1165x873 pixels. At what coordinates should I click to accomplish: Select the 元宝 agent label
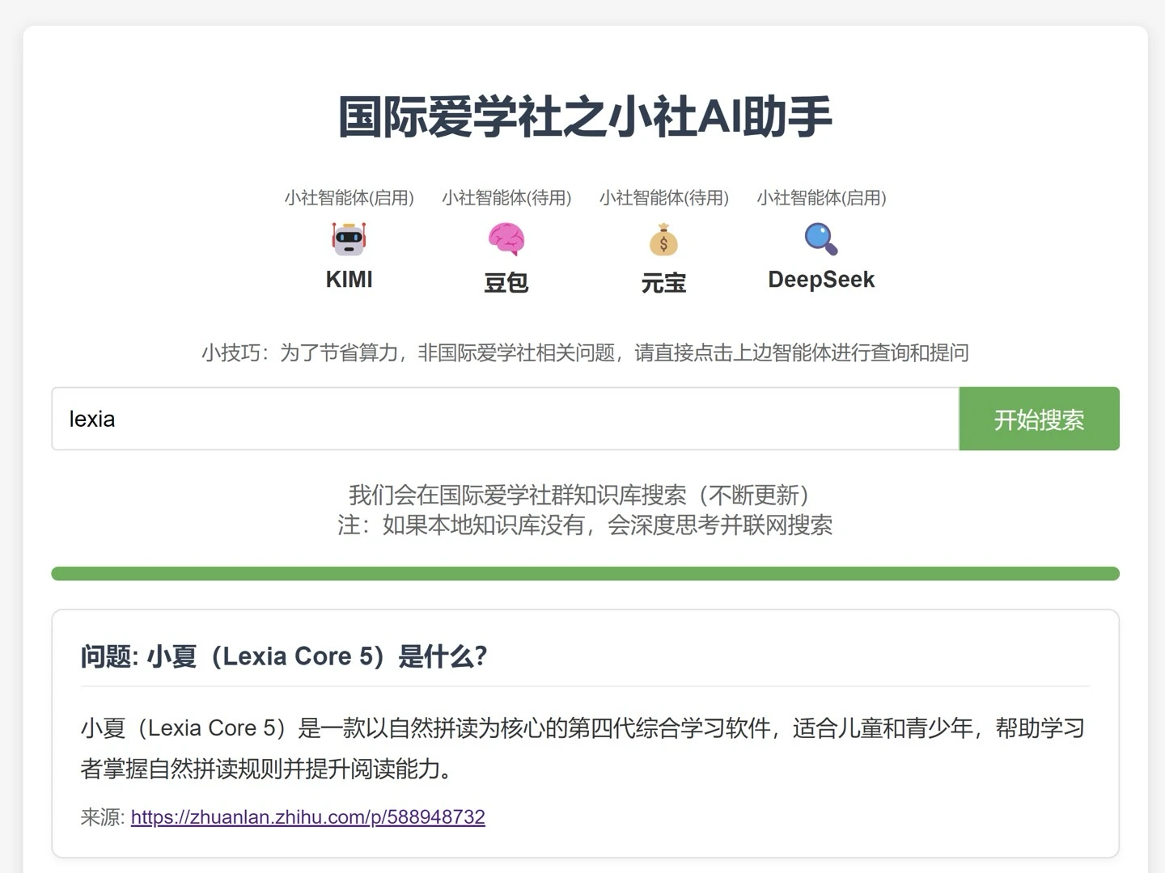pos(663,283)
